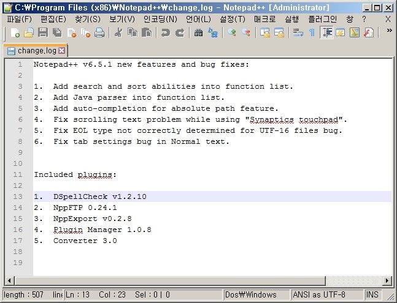
Task: Click the Close All documents icon
Action: [x=85, y=32]
